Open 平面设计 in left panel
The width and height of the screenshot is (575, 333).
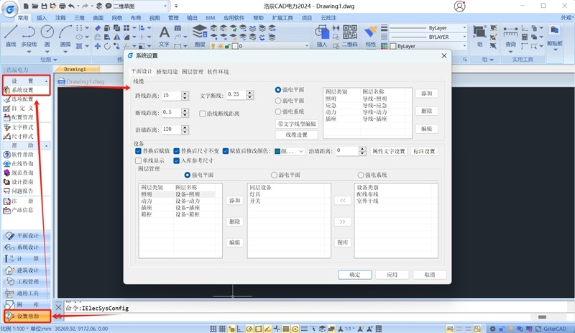pos(27,236)
